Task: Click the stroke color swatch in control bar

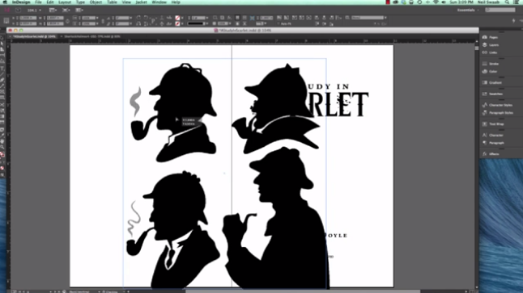Action: click(x=178, y=24)
